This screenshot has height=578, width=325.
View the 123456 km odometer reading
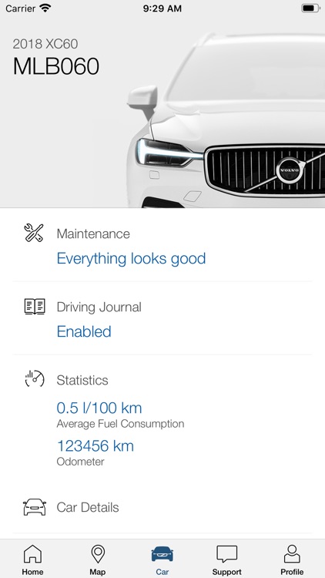[x=95, y=446]
